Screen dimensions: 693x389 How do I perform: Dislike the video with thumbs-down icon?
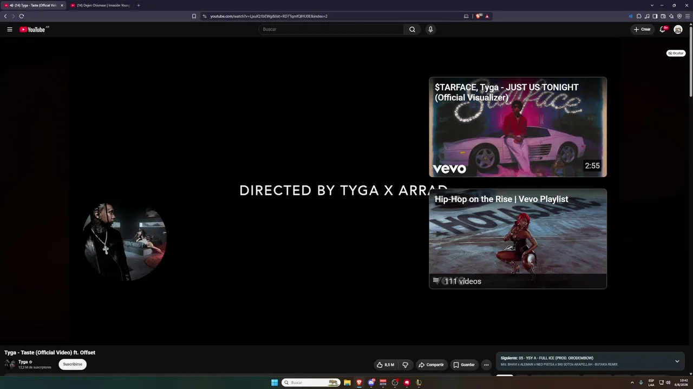[405, 365]
